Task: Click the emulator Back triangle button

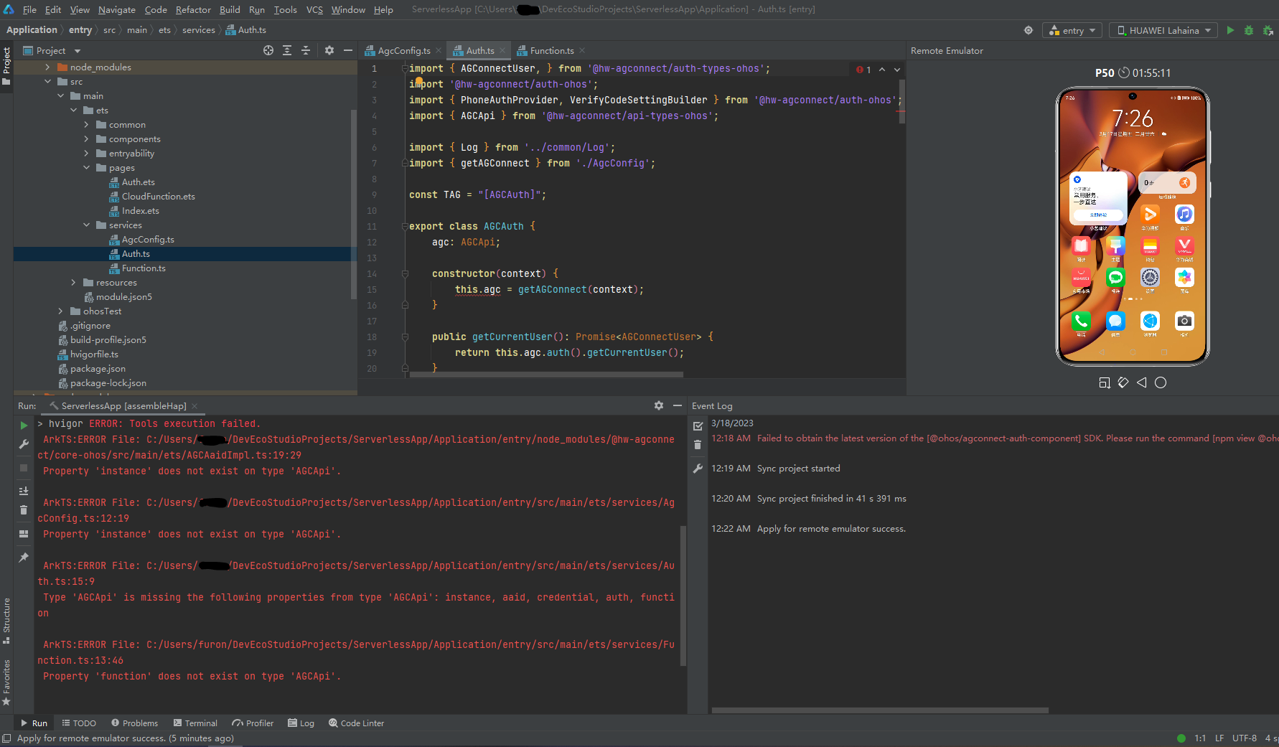Action: [1142, 382]
